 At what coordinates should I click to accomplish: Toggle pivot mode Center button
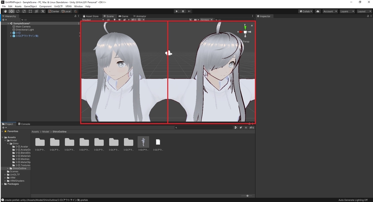[x=54, y=11]
